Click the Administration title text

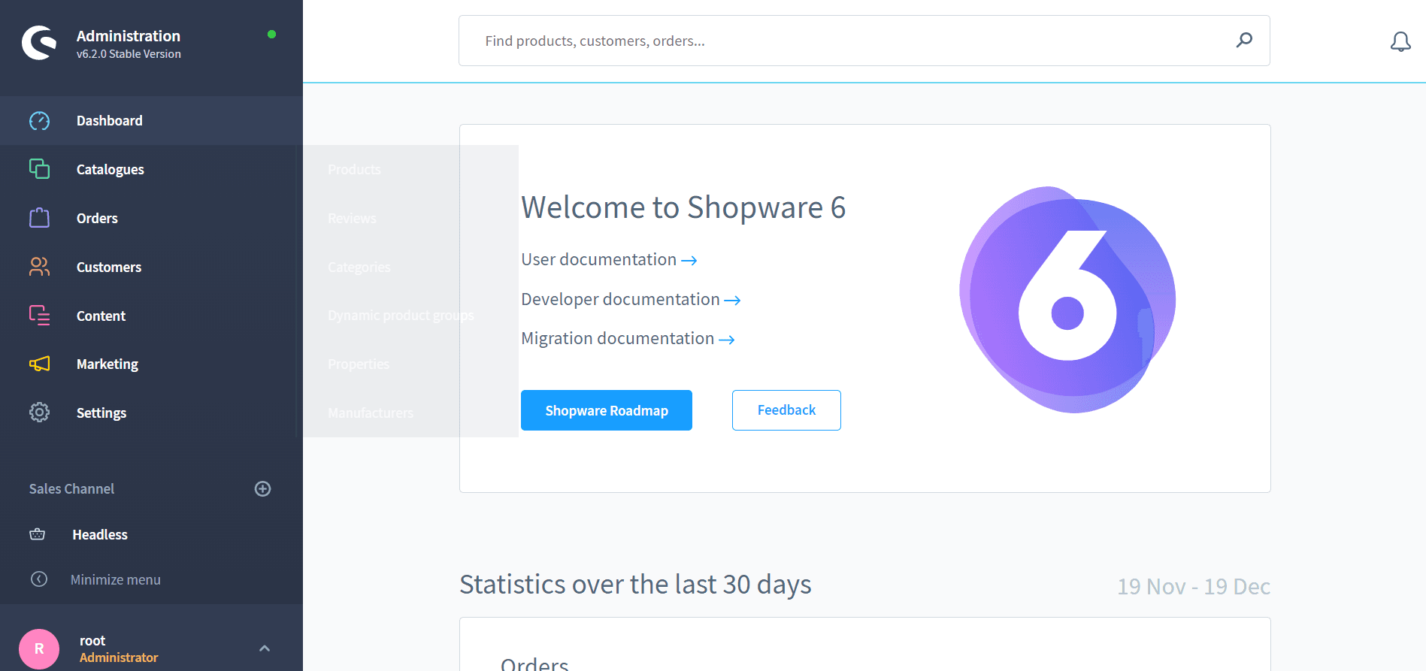tap(129, 36)
